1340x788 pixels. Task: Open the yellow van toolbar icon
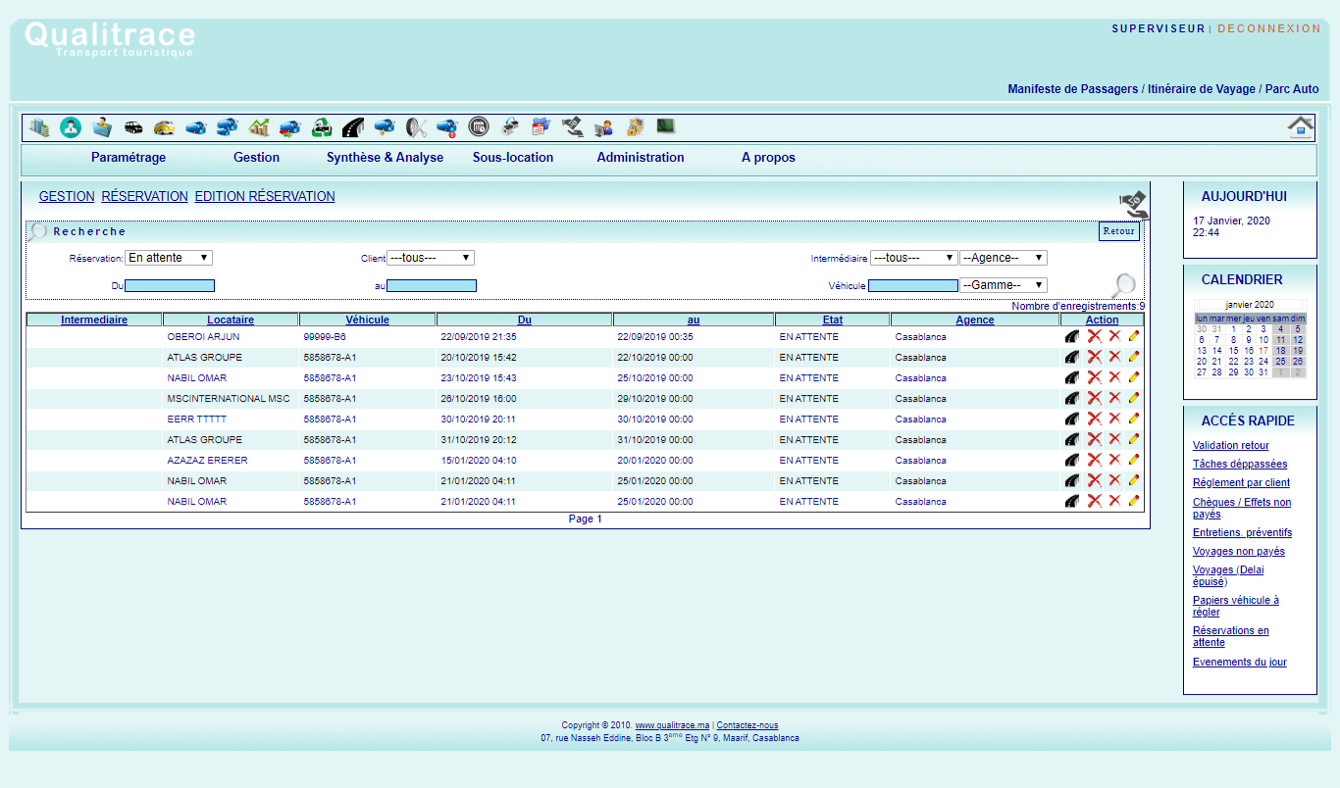164,127
